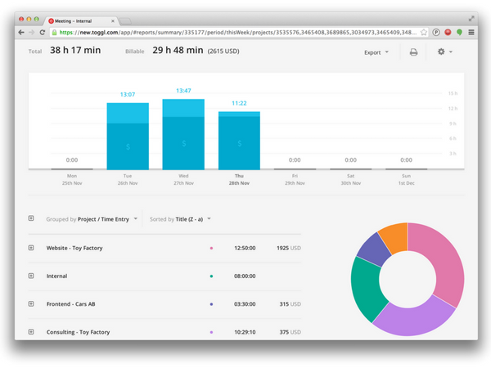The height and width of the screenshot is (368, 491).
Task: Click the green padlock security icon
Action: (x=54, y=32)
